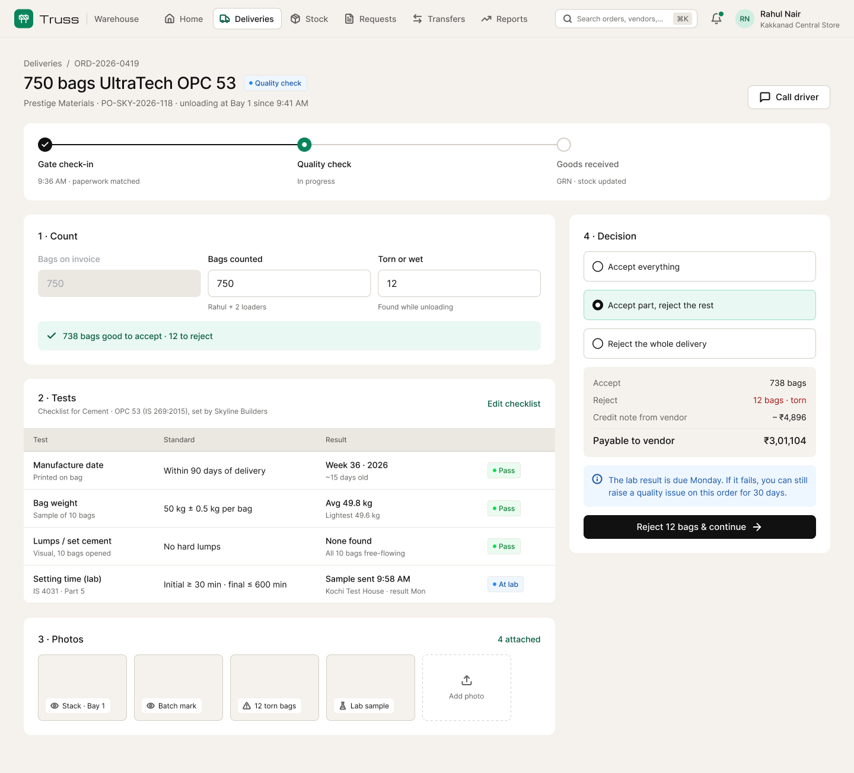Viewport: 854px width, 773px height.
Task: Select Accept part, reject the rest
Action: coord(700,305)
